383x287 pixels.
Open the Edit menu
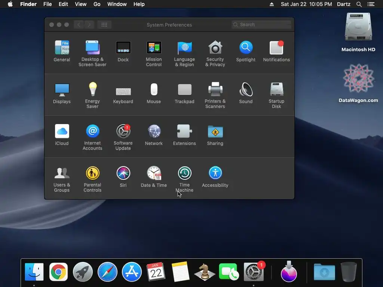click(x=63, y=4)
